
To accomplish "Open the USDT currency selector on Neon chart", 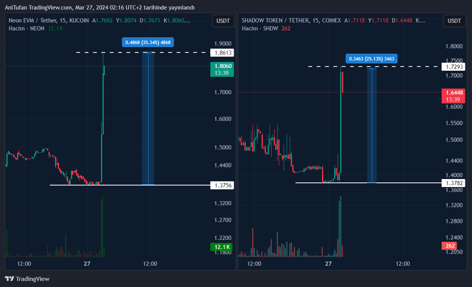I will [x=223, y=21].
